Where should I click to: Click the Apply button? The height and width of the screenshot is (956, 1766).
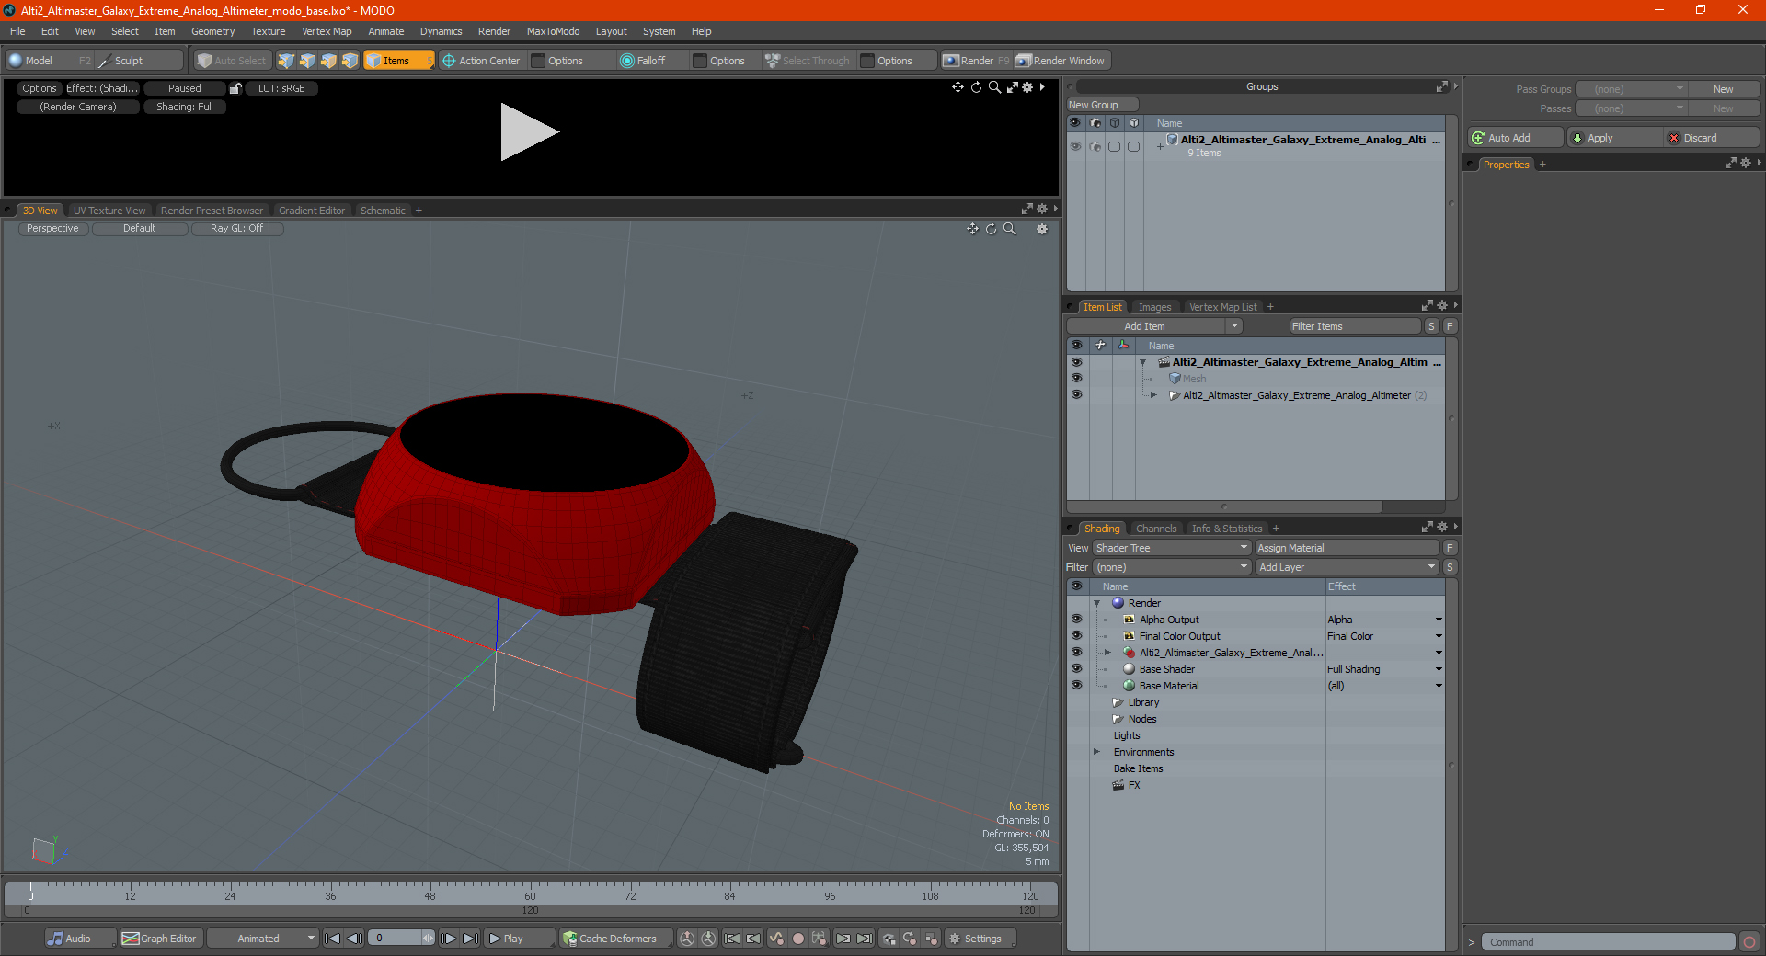[x=1613, y=138]
